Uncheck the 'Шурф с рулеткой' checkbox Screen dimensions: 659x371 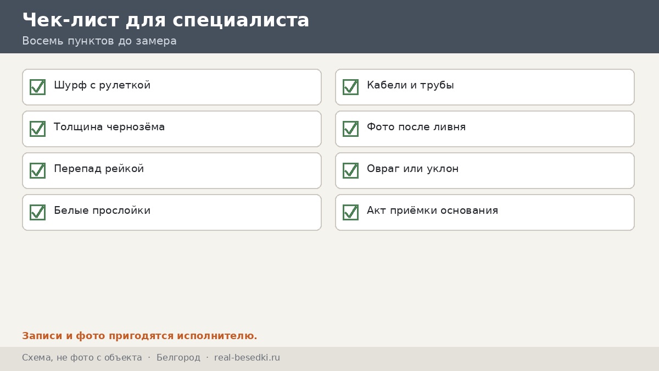pos(37,87)
